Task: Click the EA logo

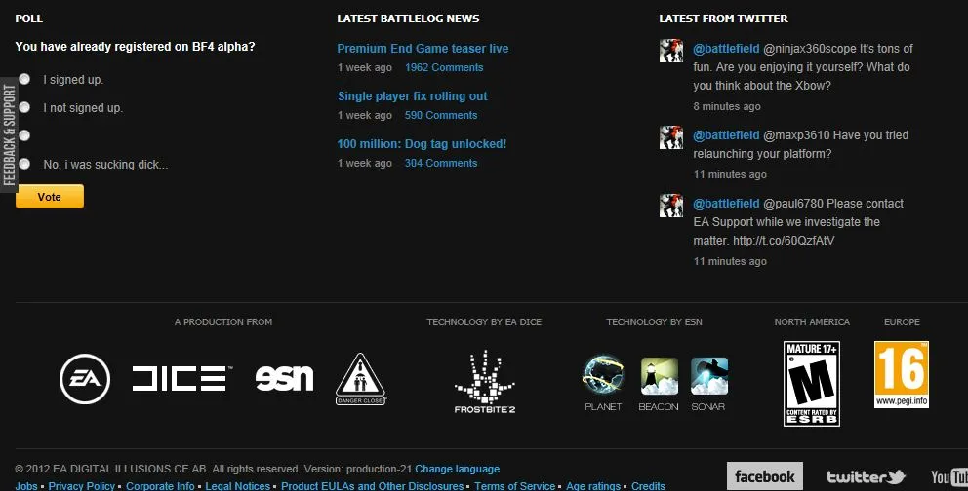Action: point(85,379)
